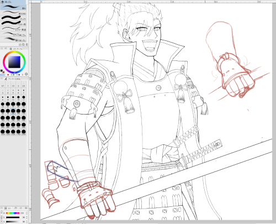Image resolution: width=276 pixels, height=224 pixels.
Task: Click the hue ring of the color wheel
Action: (14, 53)
